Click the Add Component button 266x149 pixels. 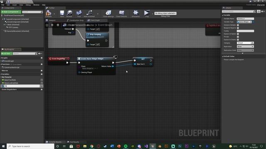[11, 12]
